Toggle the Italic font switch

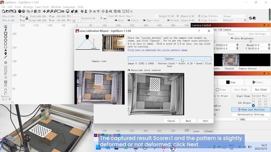tap(129, 20)
